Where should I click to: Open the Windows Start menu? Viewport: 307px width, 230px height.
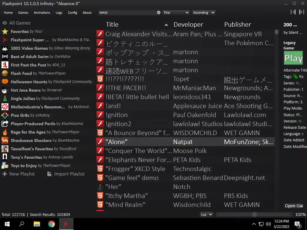click(x=7, y=224)
